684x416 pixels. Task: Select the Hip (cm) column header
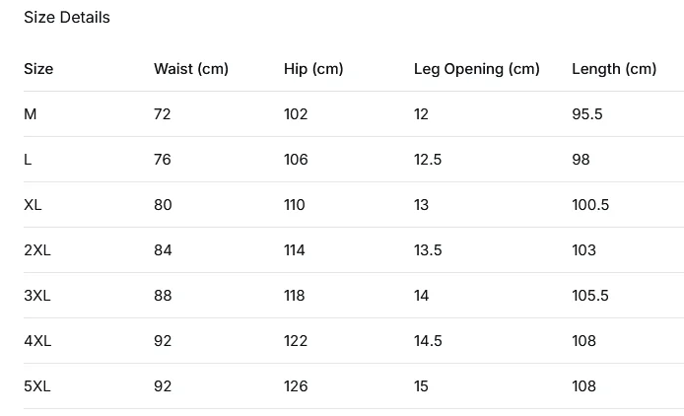click(313, 69)
